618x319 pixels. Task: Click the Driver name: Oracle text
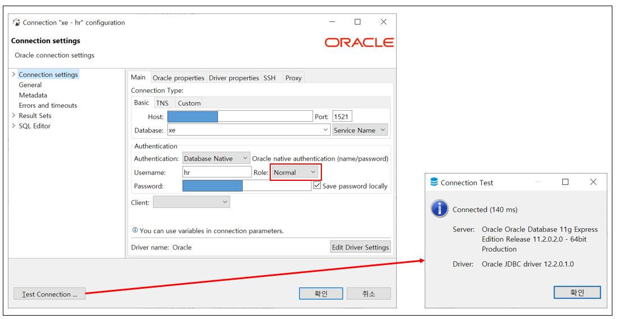coord(161,247)
